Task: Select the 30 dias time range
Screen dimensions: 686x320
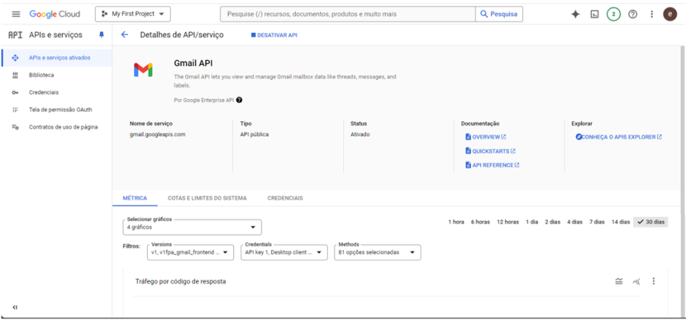Action: [650, 222]
